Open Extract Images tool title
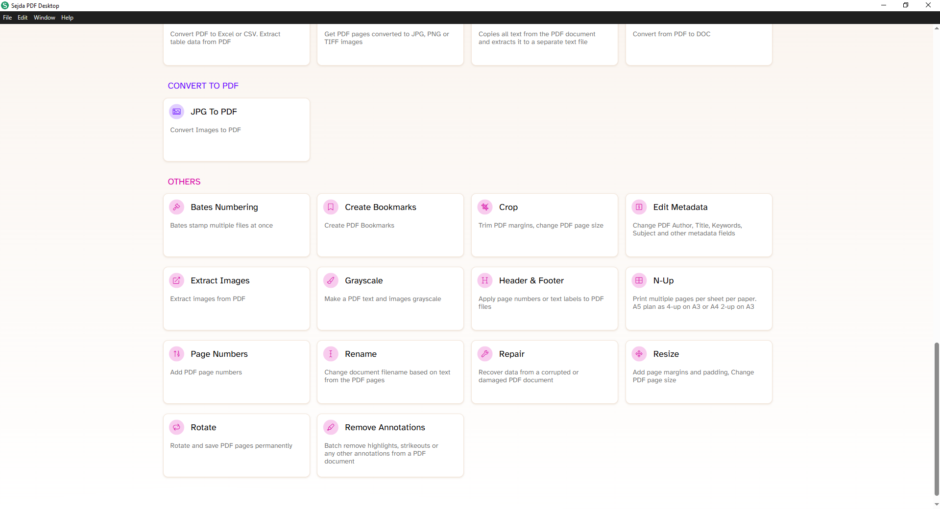The width and height of the screenshot is (940, 509). 220,280
